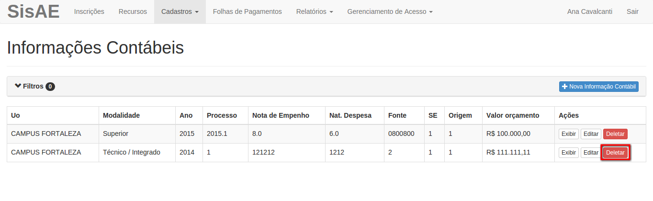Click Editar for the Superior row
Viewport: 653px width, 201px height.
coord(591,134)
